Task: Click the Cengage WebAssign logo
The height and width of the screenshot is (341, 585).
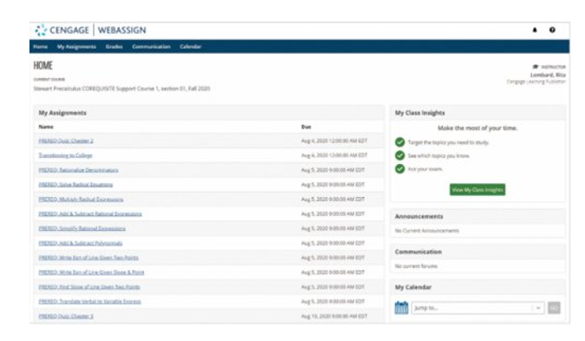Action: coord(91,30)
